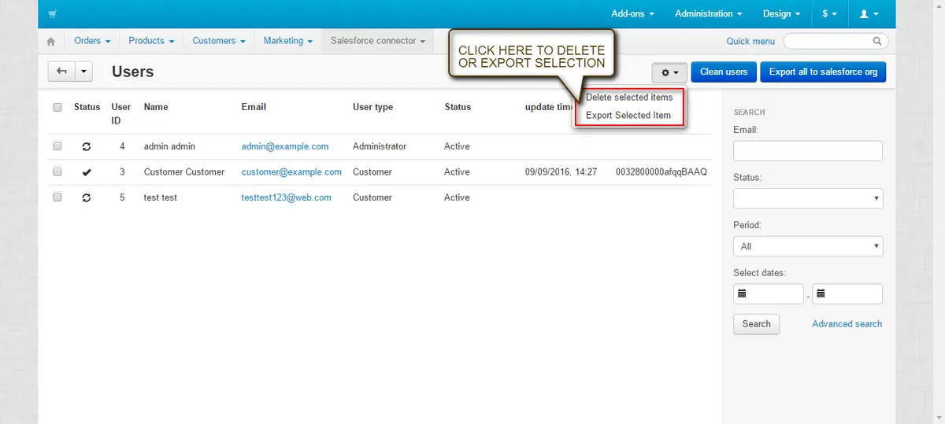Click the sync status icon for admin admin
This screenshot has height=424, width=945.
coord(87,147)
